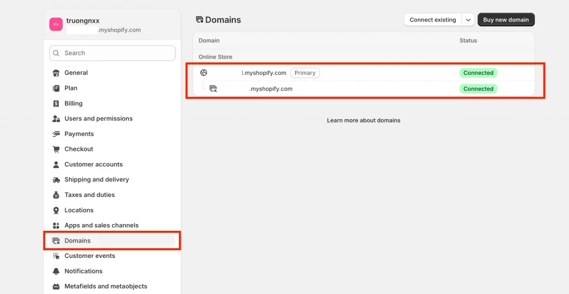Click the Domains icon next to page heading

pyautogui.click(x=199, y=19)
